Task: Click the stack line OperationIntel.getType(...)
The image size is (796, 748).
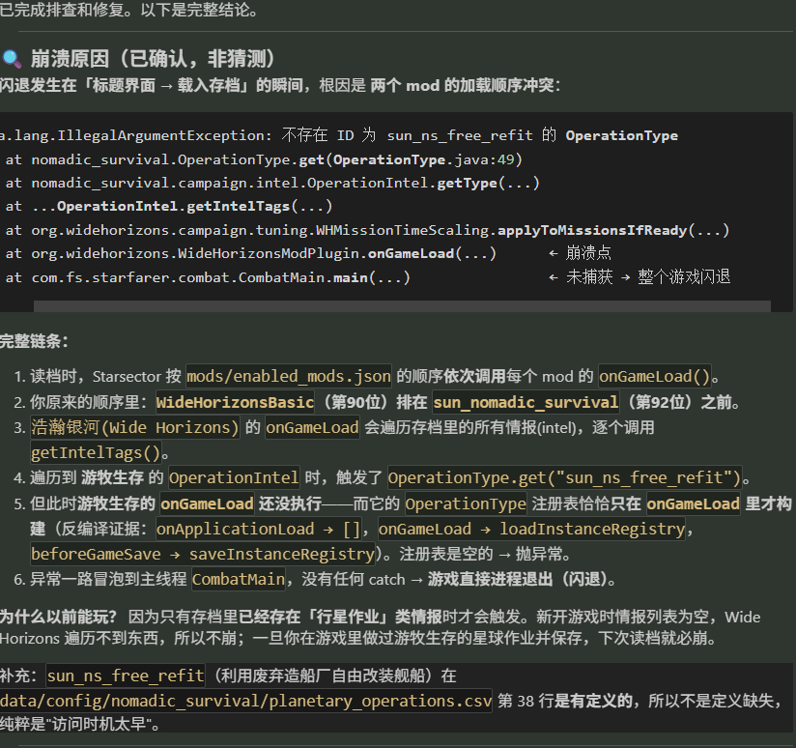Action: [272, 183]
